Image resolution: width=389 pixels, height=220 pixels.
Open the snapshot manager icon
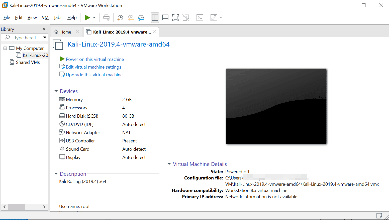point(141,18)
